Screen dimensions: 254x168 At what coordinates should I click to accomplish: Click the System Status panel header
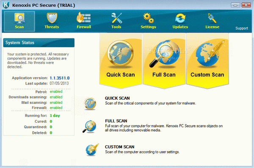pyautogui.click(x=39, y=43)
